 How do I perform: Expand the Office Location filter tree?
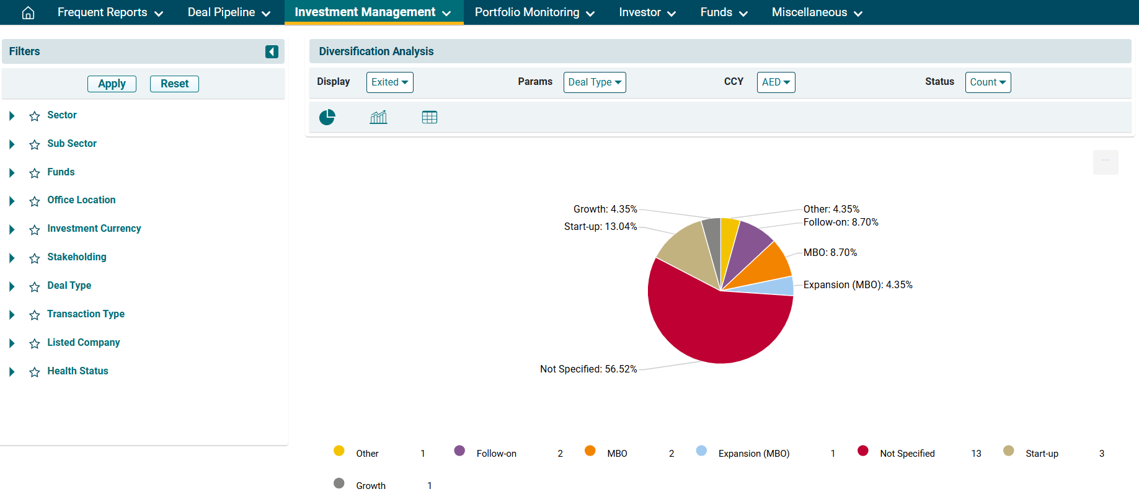tap(12, 201)
